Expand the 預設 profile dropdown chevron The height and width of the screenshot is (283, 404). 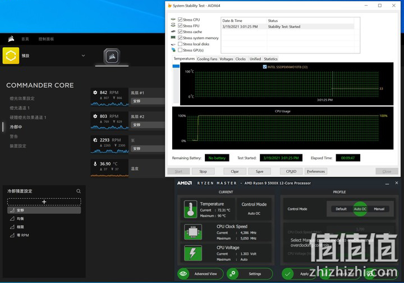click(83, 56)
